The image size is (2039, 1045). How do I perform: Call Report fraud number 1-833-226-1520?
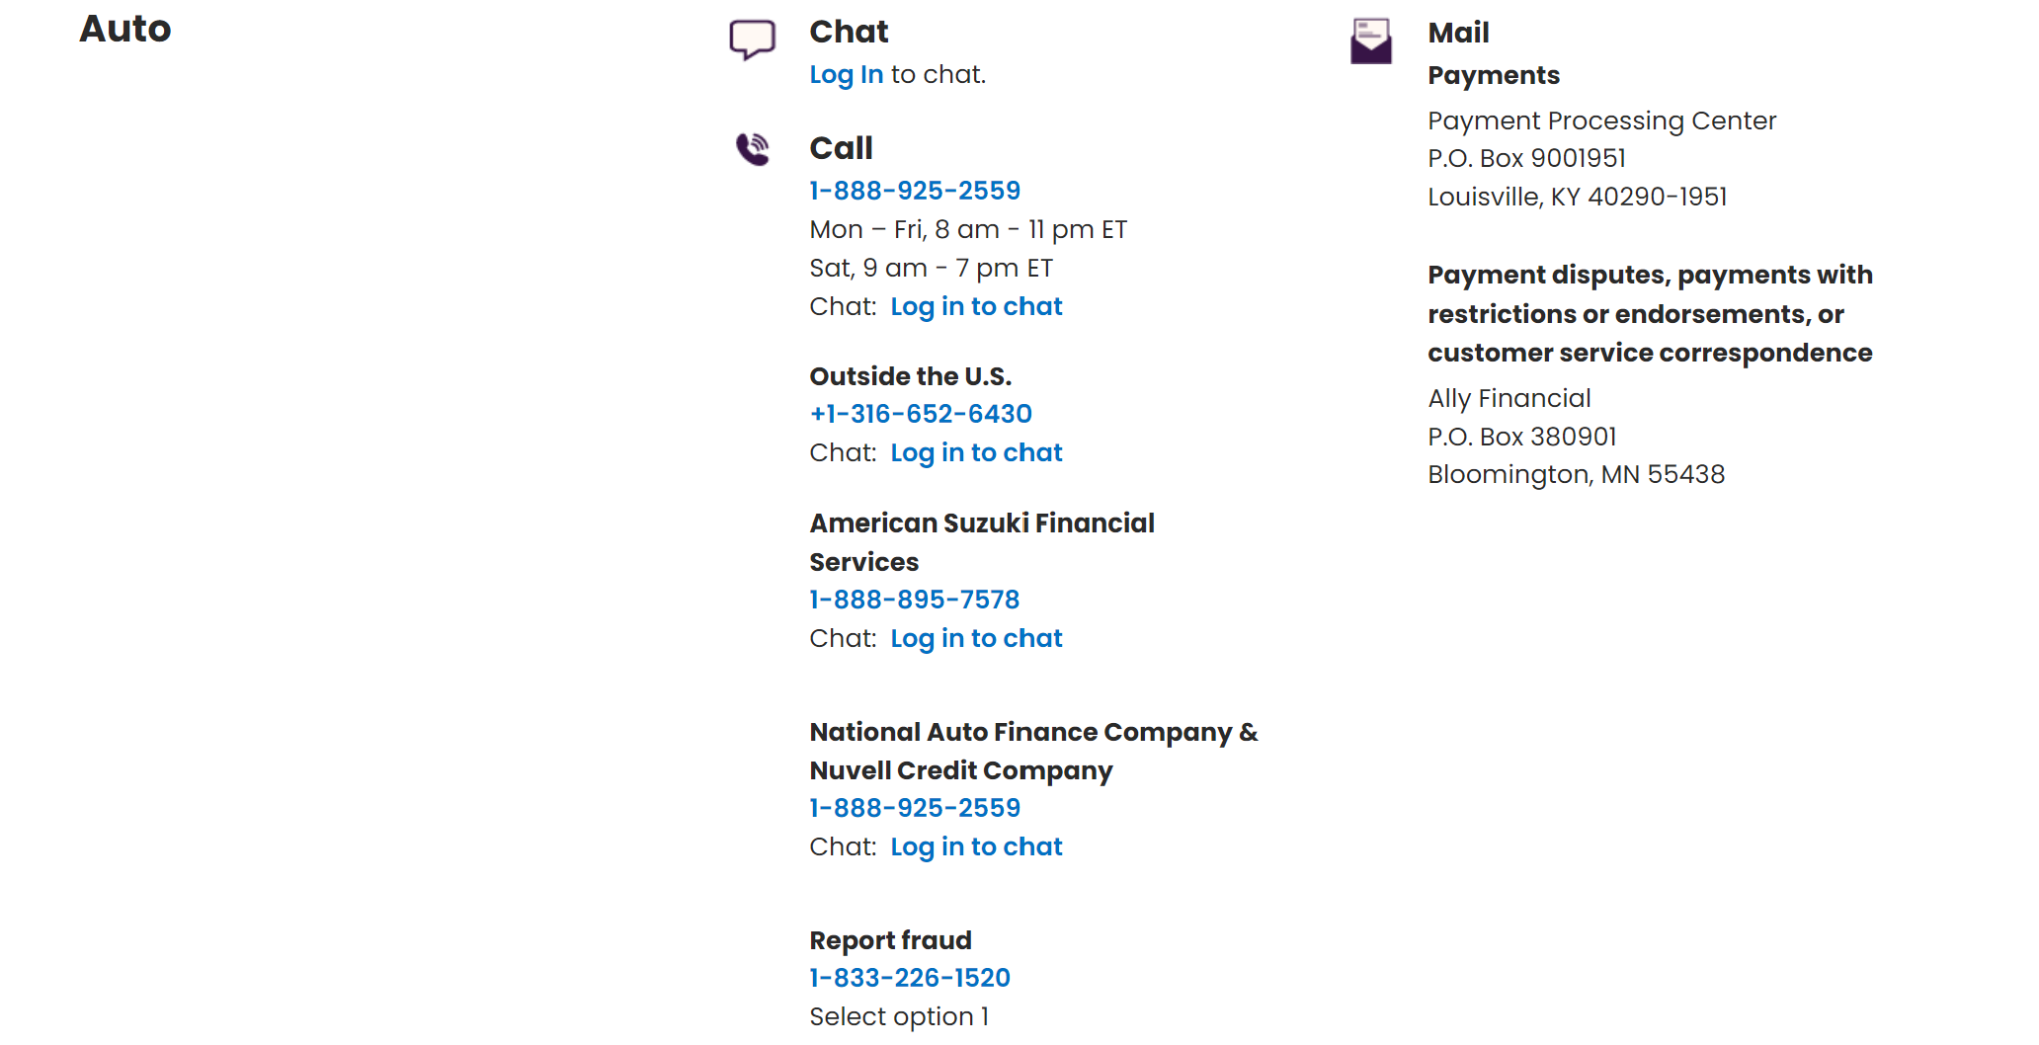click(x=910, y=978)
